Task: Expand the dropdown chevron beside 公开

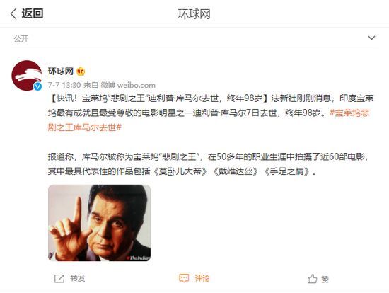Action: click(371, 38)
